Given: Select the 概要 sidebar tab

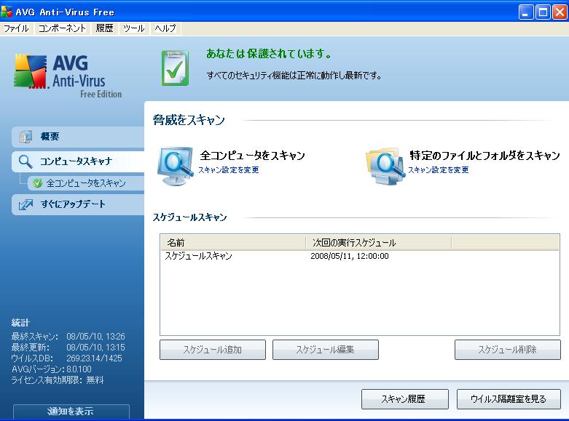Looking at the screenshot, I should pyautogui.click(x=78, y=137).
